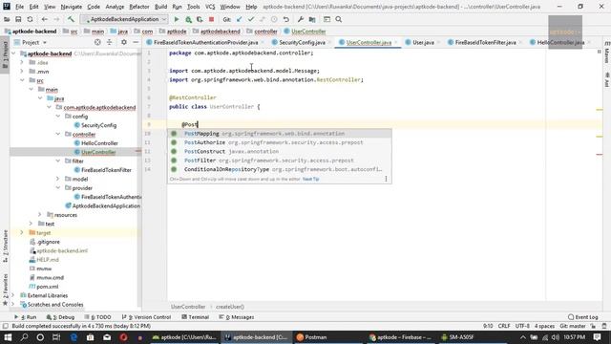The image size is (611, 344).
Task: Click the Git update project arrow icon
Action: point(239,19)
